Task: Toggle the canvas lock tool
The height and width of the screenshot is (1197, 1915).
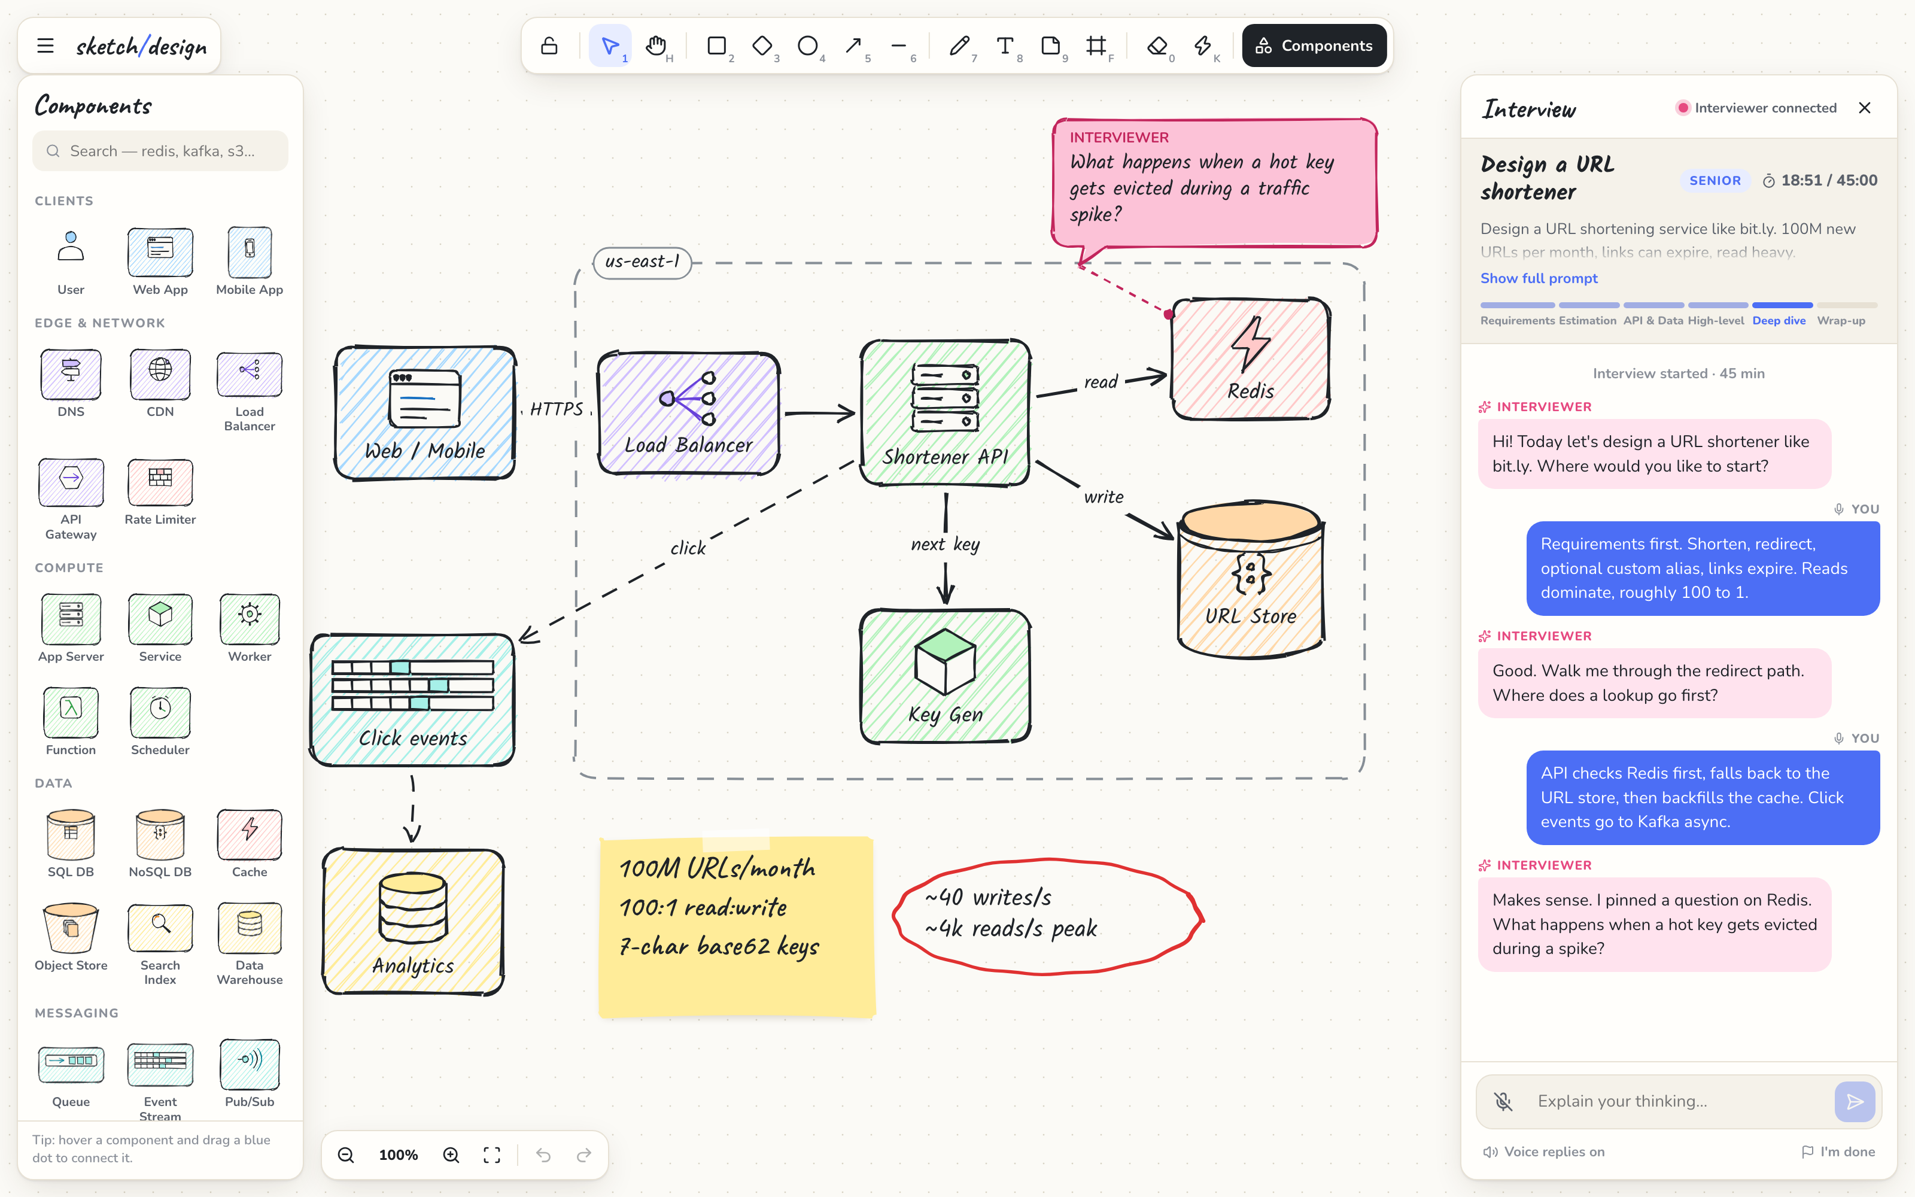Action: 548,46
